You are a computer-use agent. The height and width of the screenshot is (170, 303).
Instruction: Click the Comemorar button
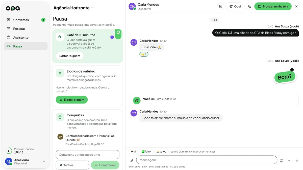pyautogui.click(x=105, y=165)
